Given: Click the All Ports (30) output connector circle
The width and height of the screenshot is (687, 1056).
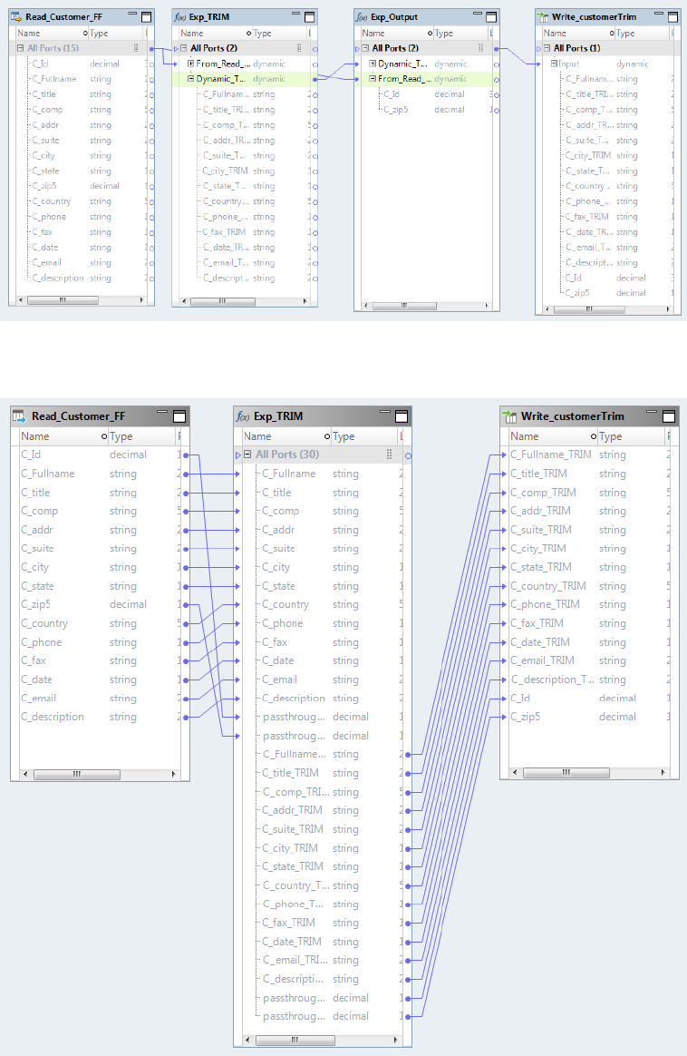Looking at the screenshot, I should (x=408, y=456).
